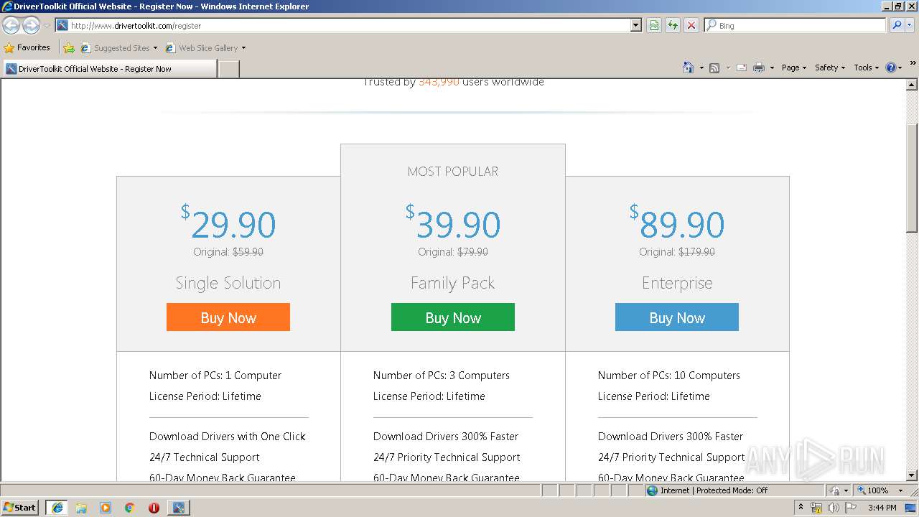Screen dimensions: 919x517
Task: Click the RSS feeds icon
Action: [714, 67]
